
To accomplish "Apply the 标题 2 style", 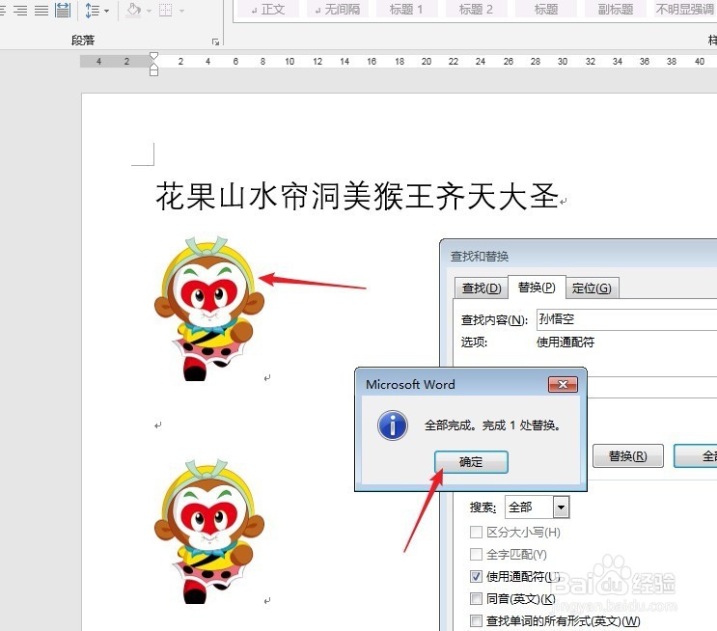I will 476,9.
